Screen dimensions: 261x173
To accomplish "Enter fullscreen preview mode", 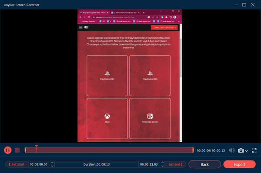I will click(254, 150).
